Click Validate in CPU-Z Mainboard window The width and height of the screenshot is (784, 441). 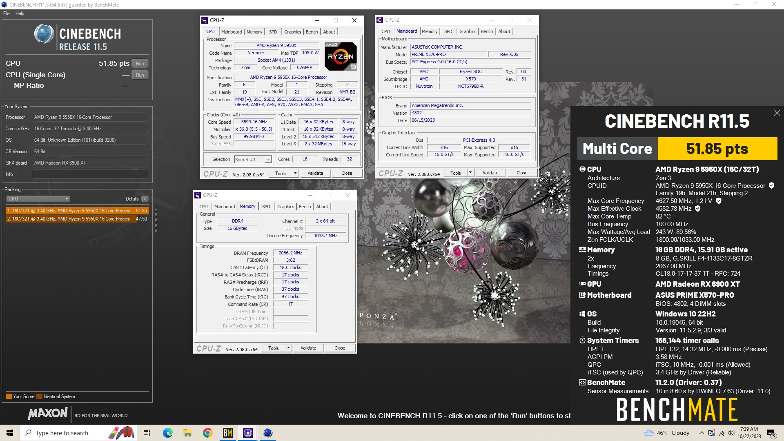[x=490, y=173]
